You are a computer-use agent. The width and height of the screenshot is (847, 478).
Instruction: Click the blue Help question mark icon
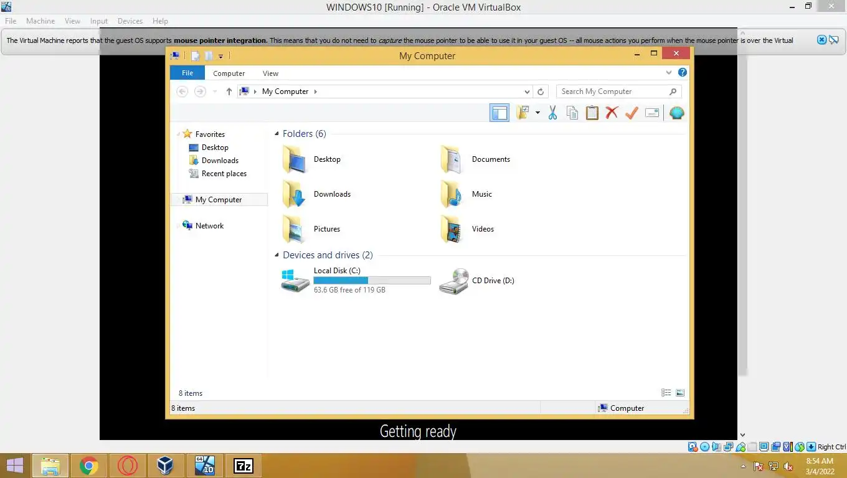683,73
